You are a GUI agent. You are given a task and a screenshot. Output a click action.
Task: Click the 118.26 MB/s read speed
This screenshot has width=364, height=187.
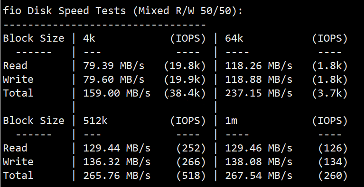[259, 66]
